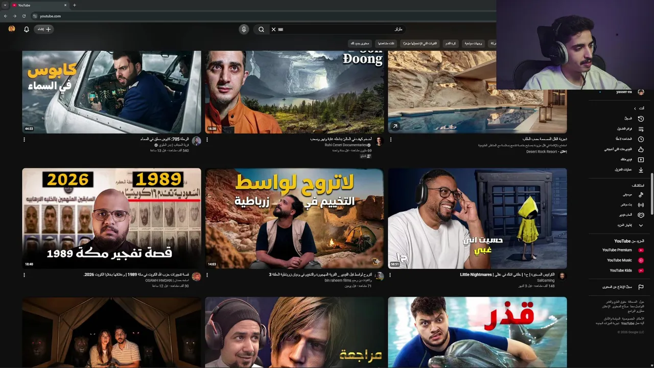Open the 1989 / 2026 Mecca bombing thumbnail
Screen dimensions: 654x368
pos(111,218)
